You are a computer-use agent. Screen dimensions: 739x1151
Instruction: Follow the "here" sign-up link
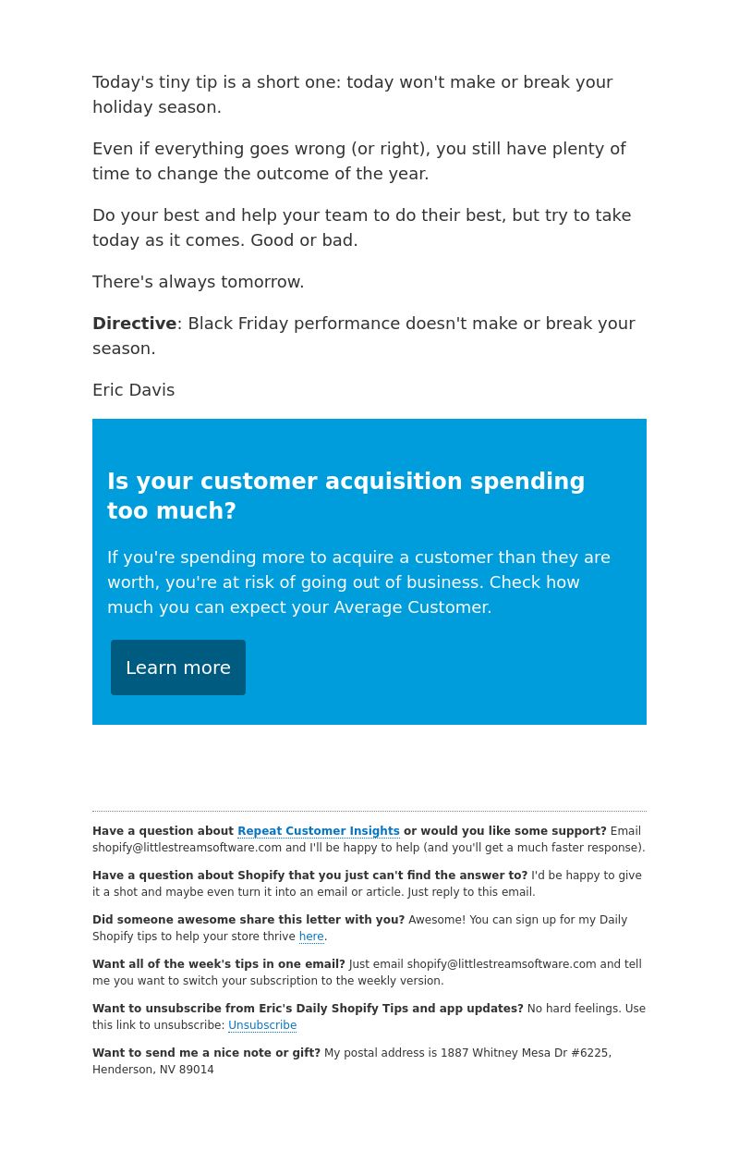311,937
